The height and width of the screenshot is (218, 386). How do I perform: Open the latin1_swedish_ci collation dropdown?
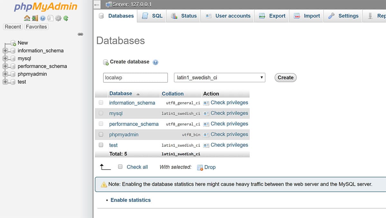click(220, 78)
